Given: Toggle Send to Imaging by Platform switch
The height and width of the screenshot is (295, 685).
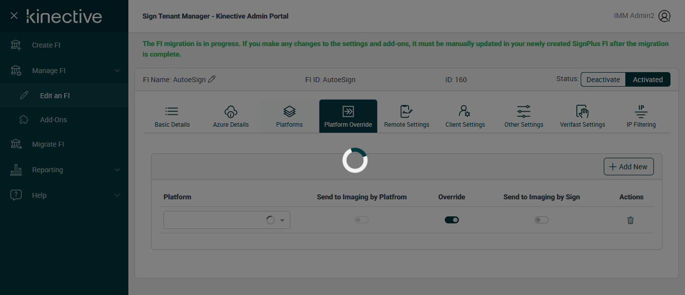Looking at the screenshot, I should coord(362,220).
